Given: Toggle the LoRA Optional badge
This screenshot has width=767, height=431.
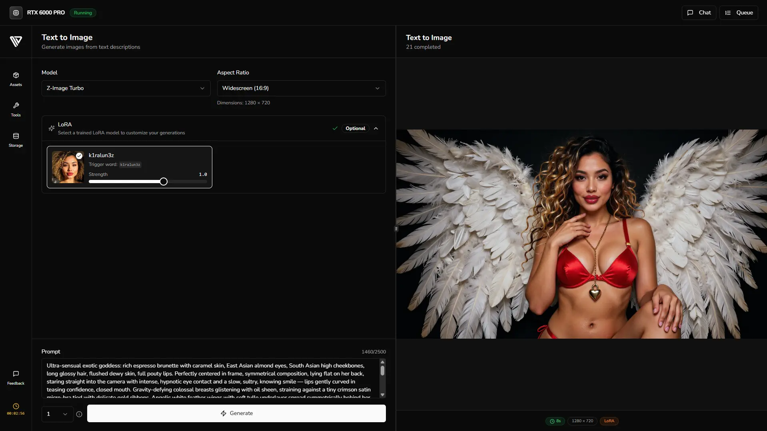Looking at the screenshot, I should pyautogui.click(x=355, y=128).
